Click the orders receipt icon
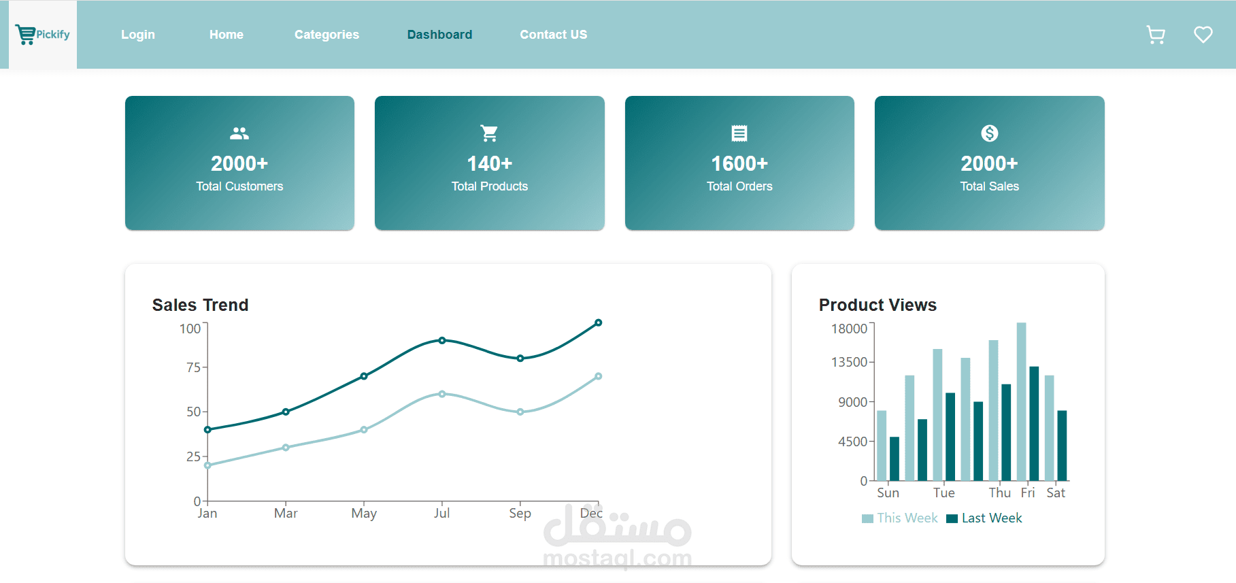 click(739, 133)
